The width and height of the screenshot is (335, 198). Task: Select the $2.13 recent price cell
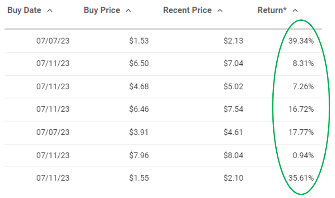tap(233, 41)
